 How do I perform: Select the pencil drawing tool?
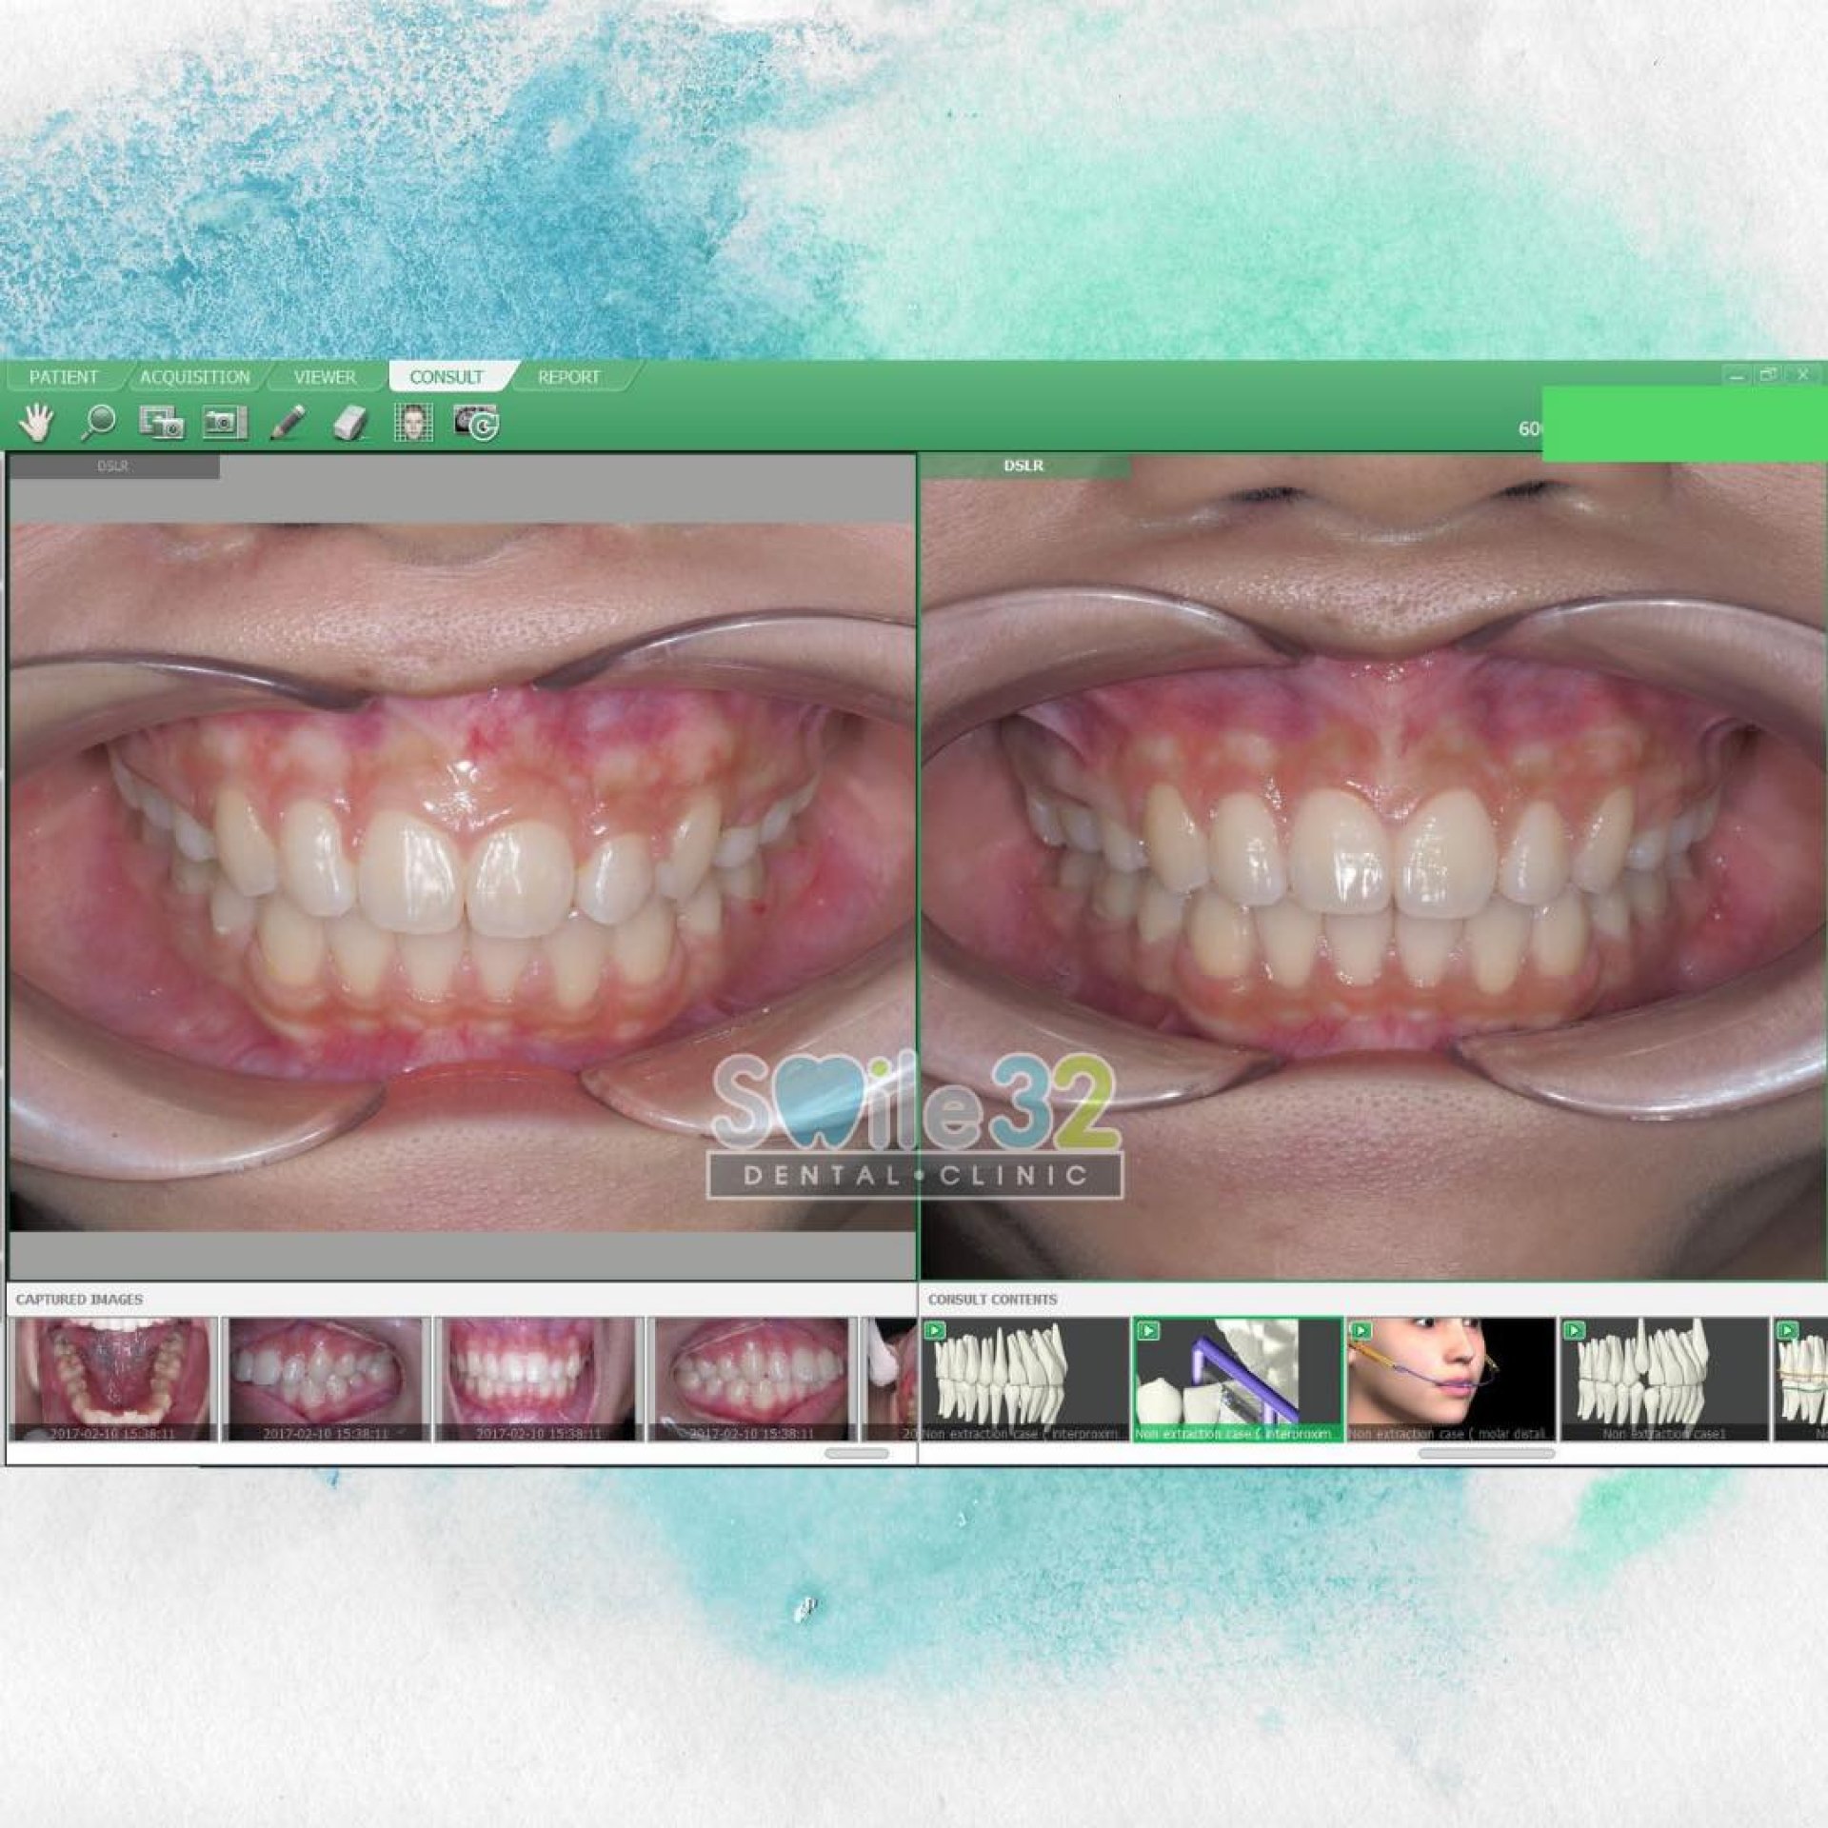(x=288, y=422)
